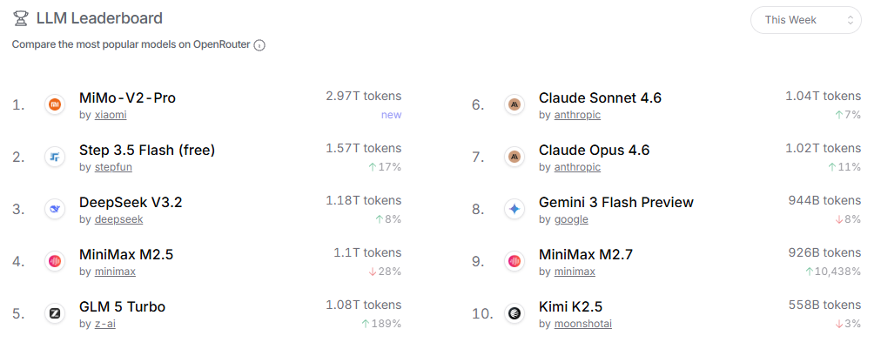
Task: Click the Xiaomi logo icon beside MiMo-V2-Pro
Action: tap(55, 105)
